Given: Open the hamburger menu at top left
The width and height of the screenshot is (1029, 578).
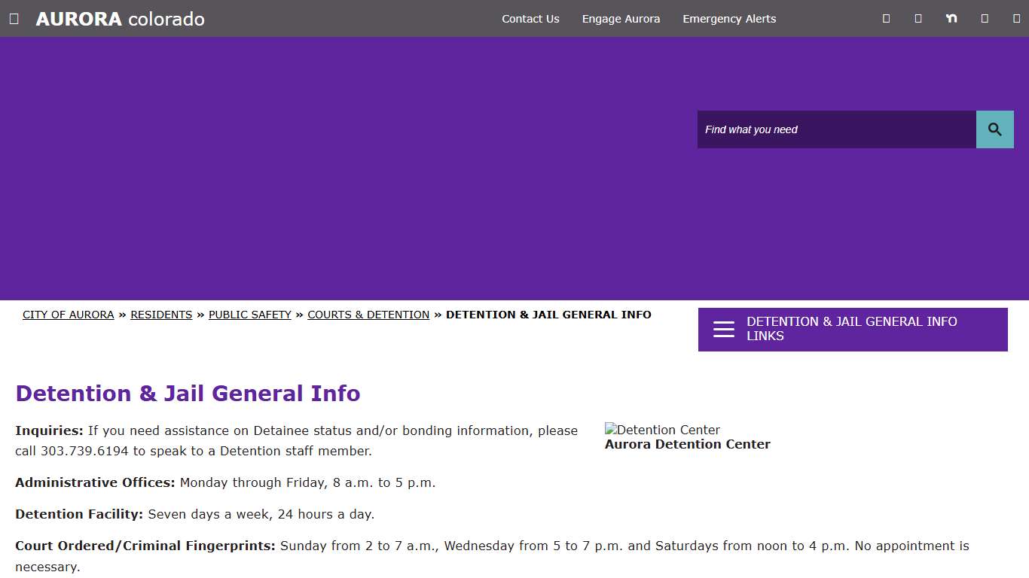Looking at the screenshot, I should coord(14,18).
